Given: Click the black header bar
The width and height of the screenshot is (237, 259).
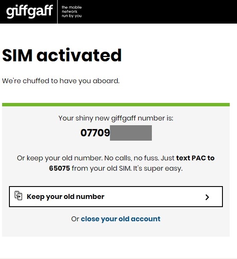Looking at the screenshot, I should tap(118, 12).
